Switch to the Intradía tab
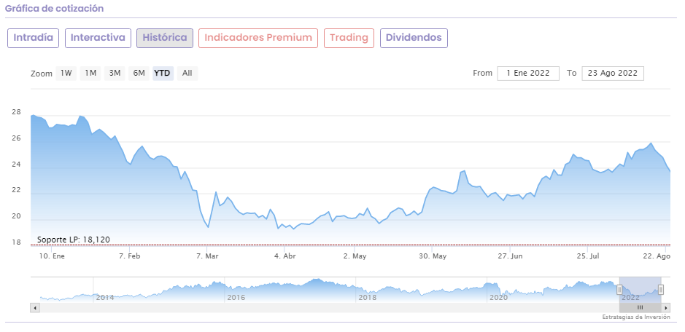Viewport: 685px width, 332px height. point(33,38)
